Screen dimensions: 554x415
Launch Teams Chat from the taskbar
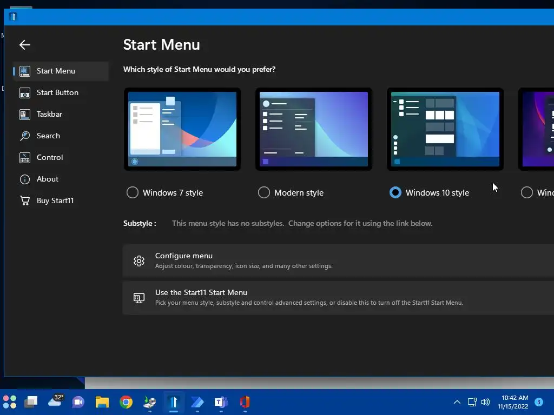pyautogui.click(x=78, y=402)
